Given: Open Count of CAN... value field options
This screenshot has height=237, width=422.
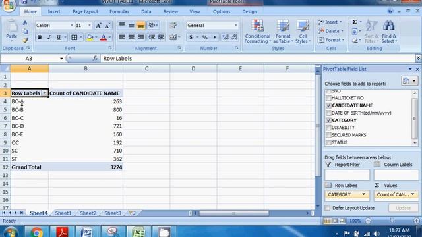Looking at the screenshot, I should pyautogui.click(x=413, y=194).
